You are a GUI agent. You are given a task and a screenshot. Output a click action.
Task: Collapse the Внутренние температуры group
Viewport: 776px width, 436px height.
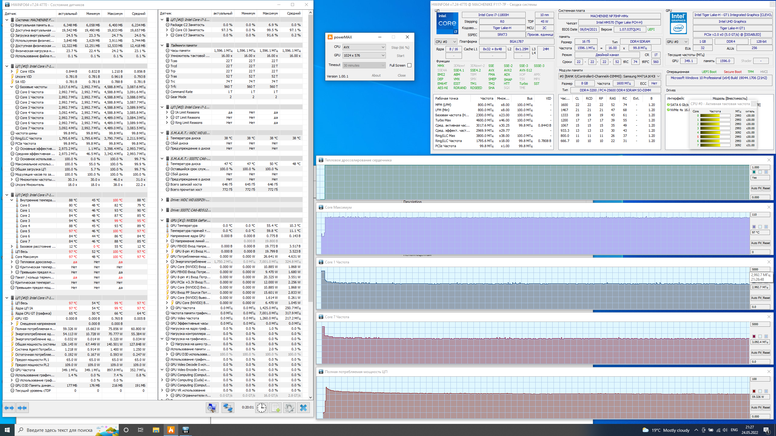12,200
